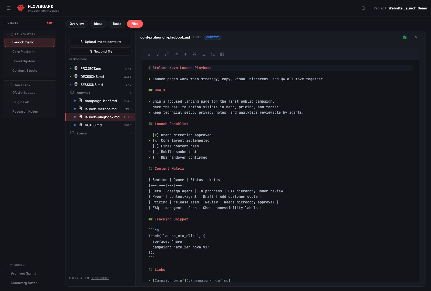Close the launch-playbook.md editor panel
431x291 pixels.
[416, 37]
